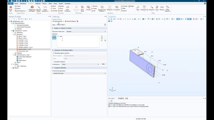Click the Build All Objects button
The width and height of the screenshot is (214, 120).
point(70,21)
